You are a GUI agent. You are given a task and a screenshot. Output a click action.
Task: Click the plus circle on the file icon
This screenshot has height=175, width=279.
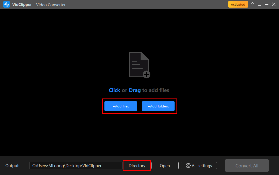click(x=147, y=74)
